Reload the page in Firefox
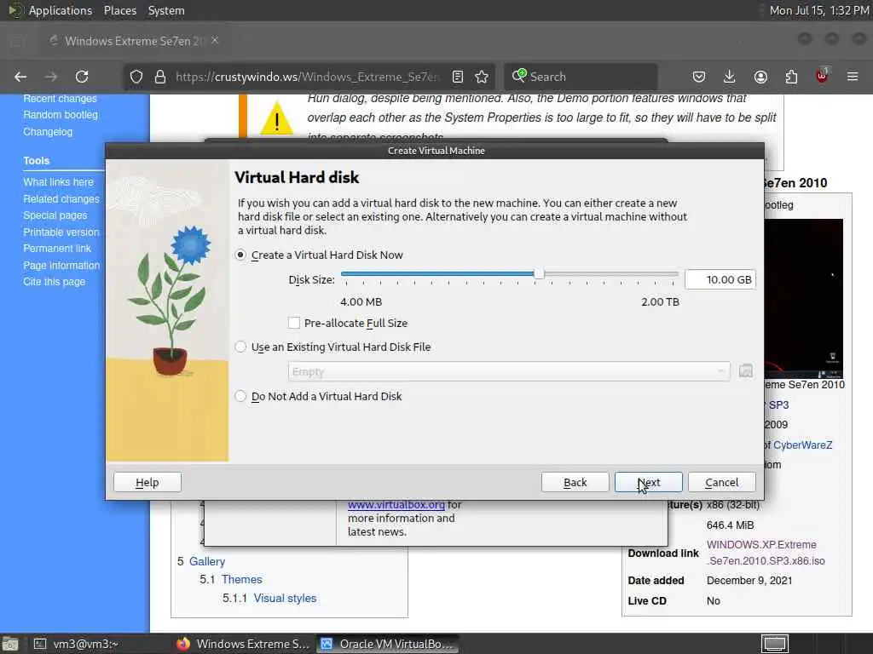 82,77
